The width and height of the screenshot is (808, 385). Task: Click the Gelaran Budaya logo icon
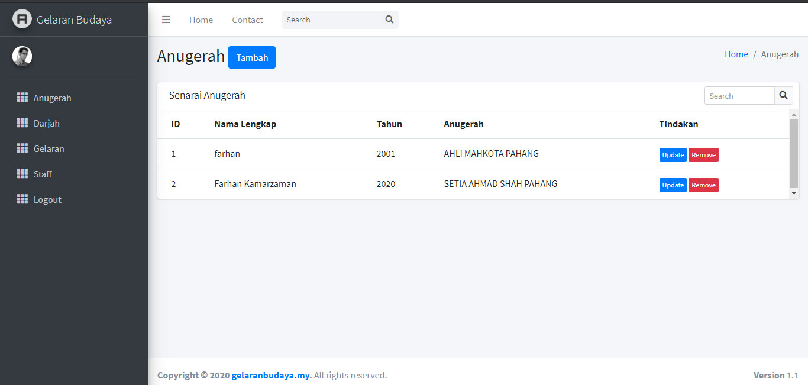tap(22, 19)
